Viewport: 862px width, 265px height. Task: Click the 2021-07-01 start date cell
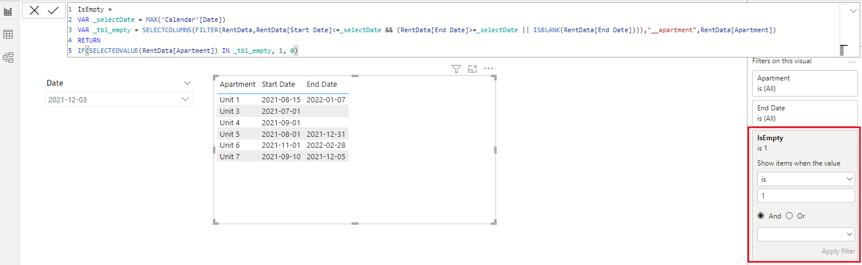(281, 111)
